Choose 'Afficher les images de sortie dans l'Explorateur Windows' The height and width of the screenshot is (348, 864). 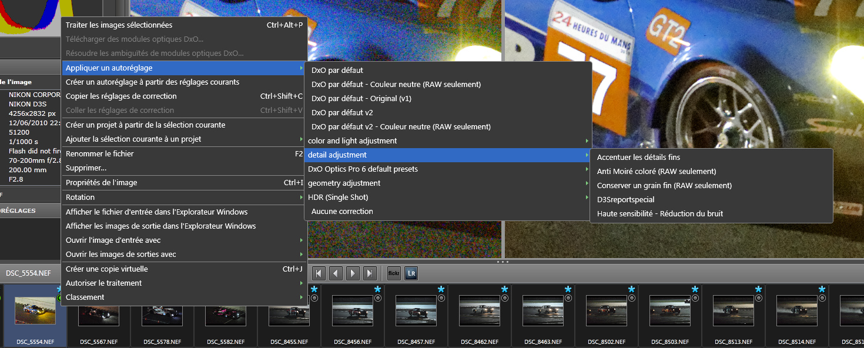point(185,226)
